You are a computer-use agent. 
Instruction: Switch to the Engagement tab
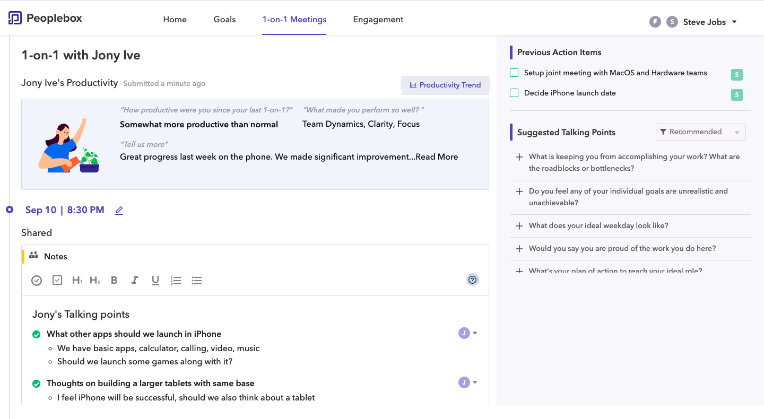[x=378, y=20]
